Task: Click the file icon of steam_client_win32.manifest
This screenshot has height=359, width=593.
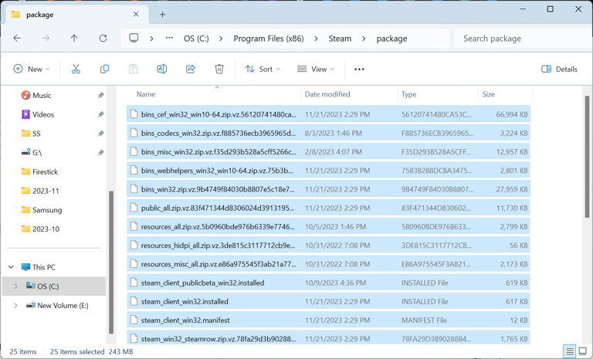Action: 134,320
